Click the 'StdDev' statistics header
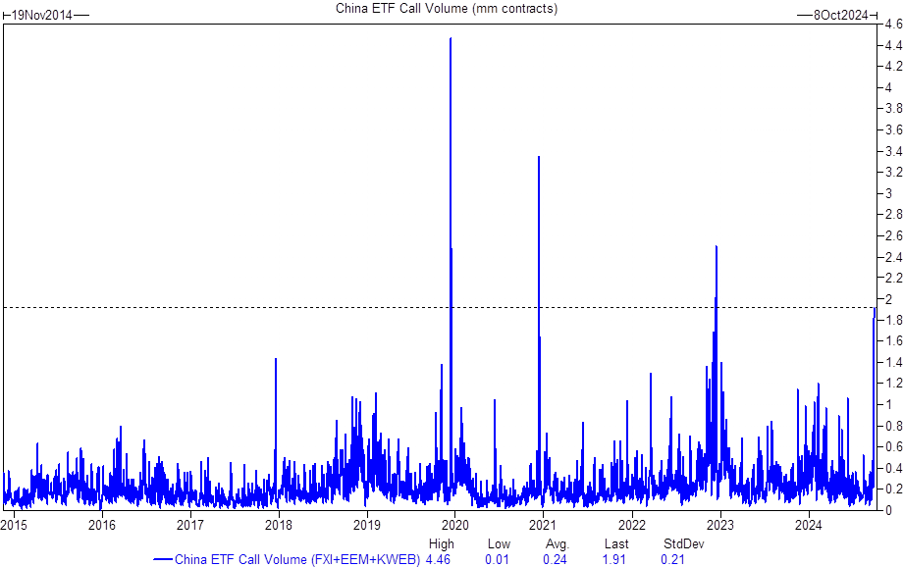This screenshot has height=567, width=903. [x=683, y=544]
